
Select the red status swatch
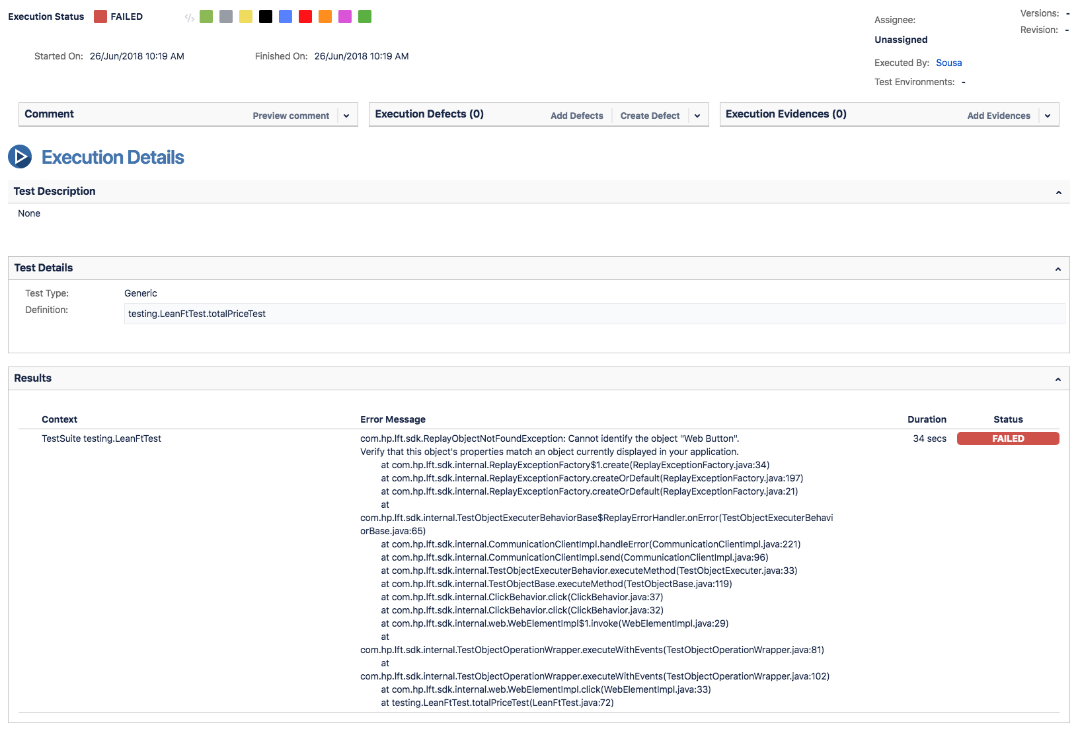(x=305, y=17)
